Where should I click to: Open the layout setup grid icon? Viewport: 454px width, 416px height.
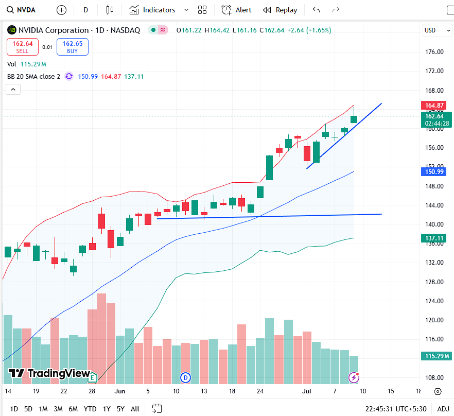point(202,10)
